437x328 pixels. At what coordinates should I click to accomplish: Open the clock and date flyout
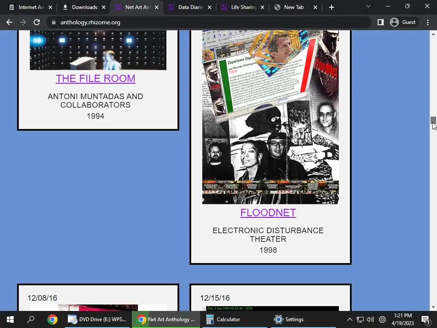pos(403,319)
